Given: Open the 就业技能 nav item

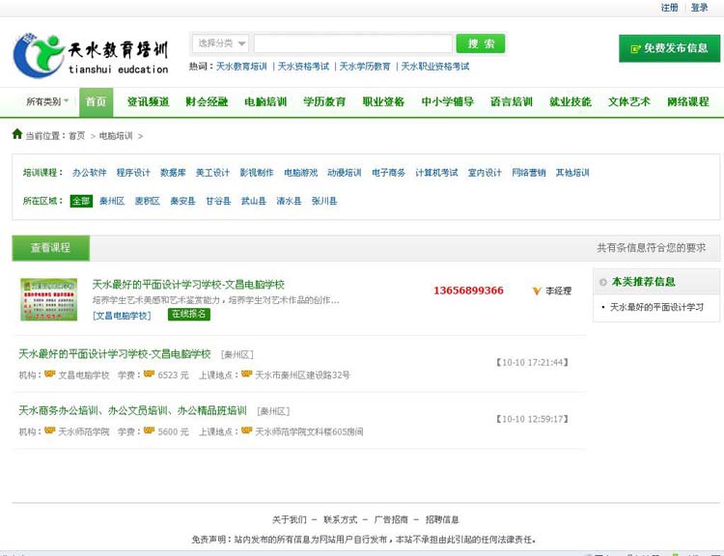Looking at the screenshot, I should 571,102.
